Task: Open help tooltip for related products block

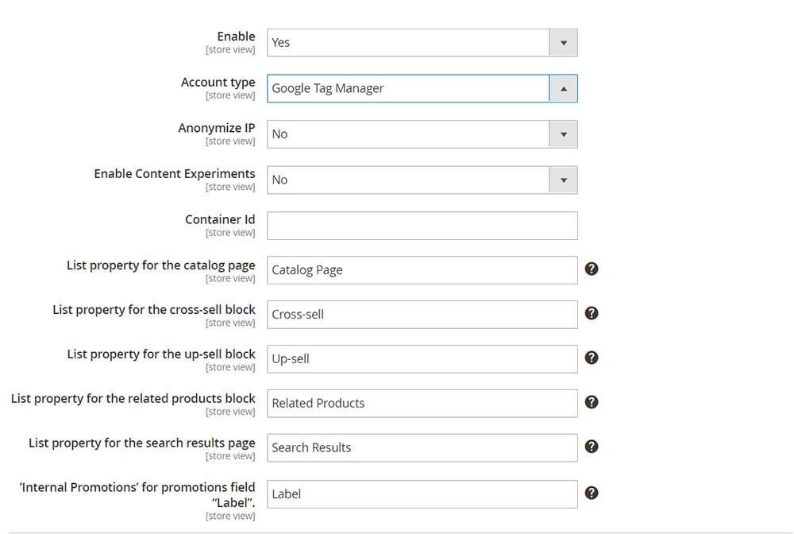Action: [x=592, y=403]
